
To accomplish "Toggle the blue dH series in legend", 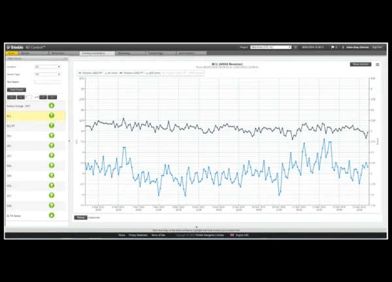I will [x=98, y=73].
